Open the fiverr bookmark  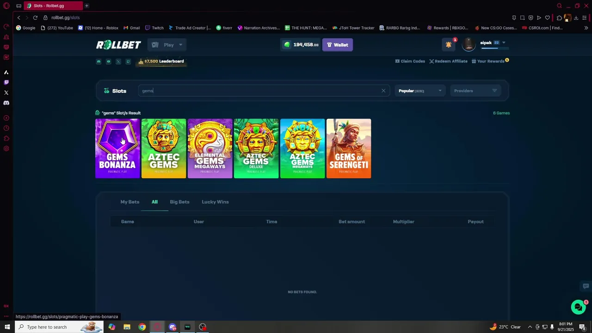[224, 28]
